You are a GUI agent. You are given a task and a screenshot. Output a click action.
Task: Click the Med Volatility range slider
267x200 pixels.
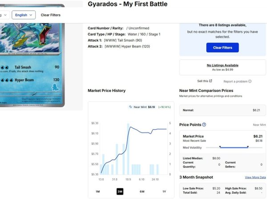[x=234, y=147]
